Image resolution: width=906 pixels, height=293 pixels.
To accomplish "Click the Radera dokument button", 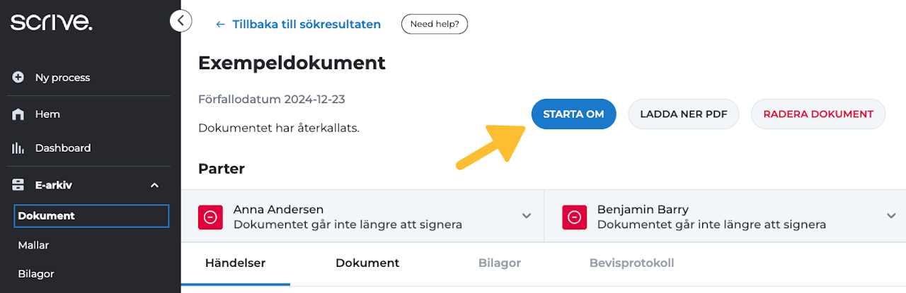I will point(818,114).
